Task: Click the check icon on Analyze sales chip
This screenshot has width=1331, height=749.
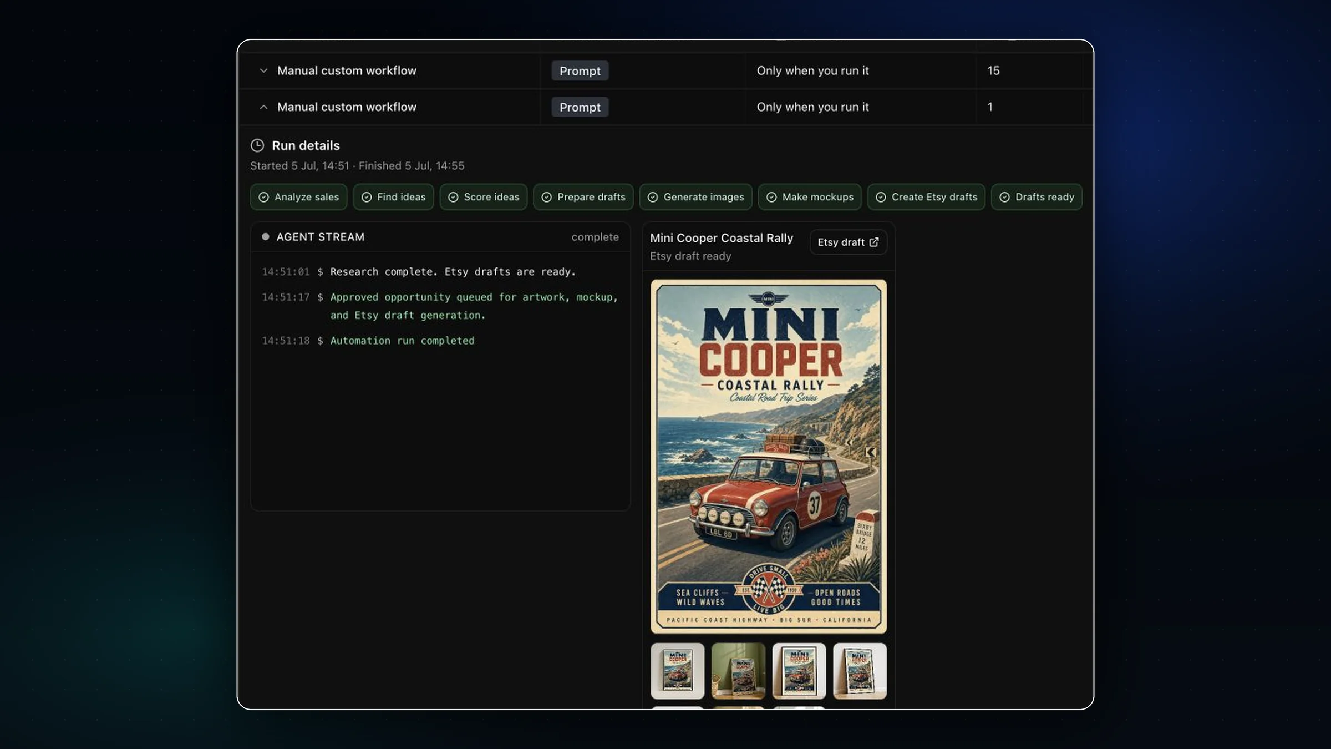Action: pyautogui.click(x=264, y=197)
